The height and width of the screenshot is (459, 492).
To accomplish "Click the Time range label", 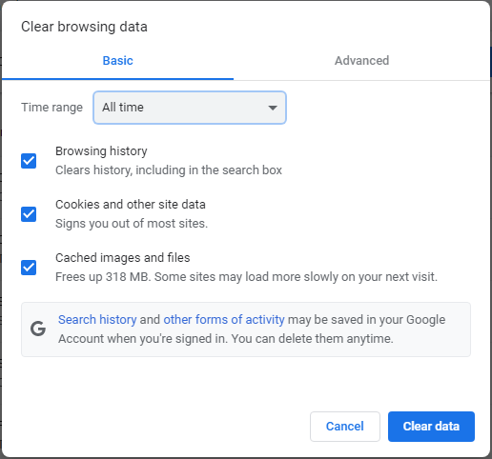I will click(51, 108).
